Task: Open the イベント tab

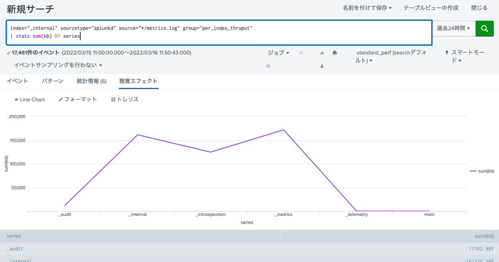Action: [18, 81]
